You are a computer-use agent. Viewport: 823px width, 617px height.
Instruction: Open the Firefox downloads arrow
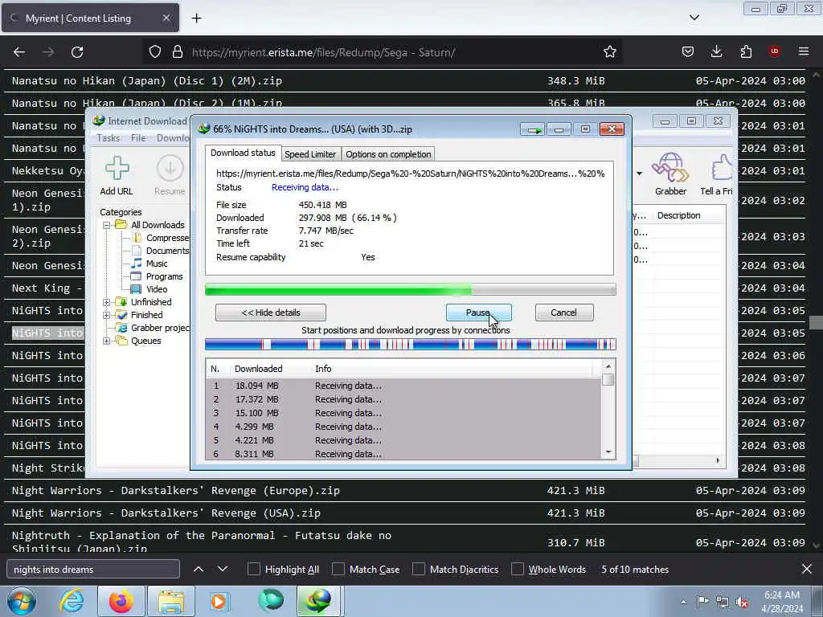(716, 51)
